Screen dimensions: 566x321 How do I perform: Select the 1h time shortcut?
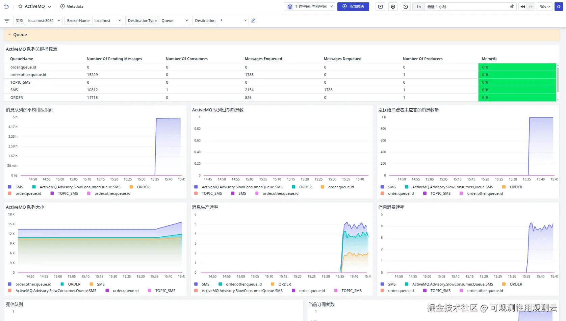click(419, 7)
